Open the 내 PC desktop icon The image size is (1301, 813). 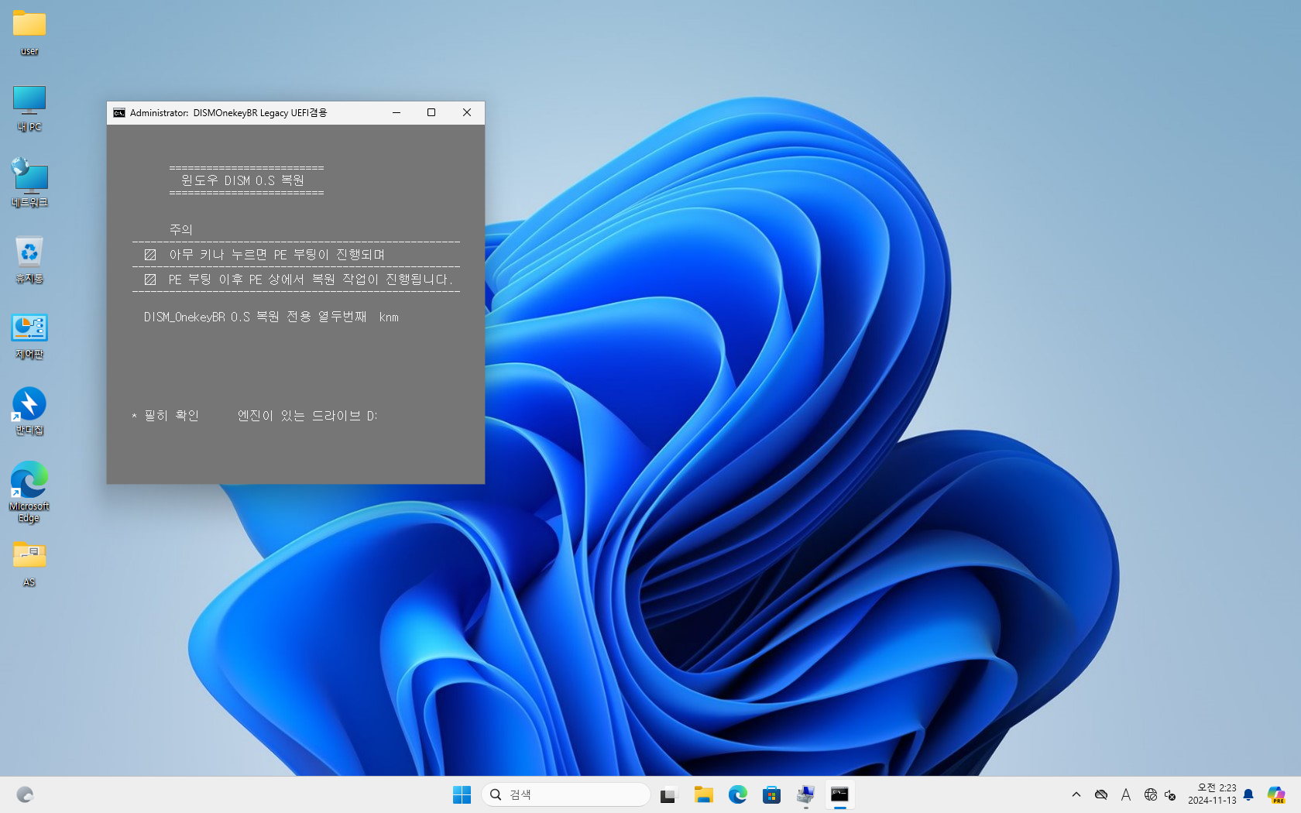(29, 108)
